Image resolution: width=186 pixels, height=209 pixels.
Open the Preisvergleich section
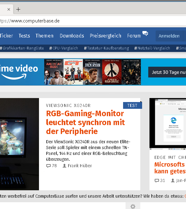click(x=106, y=36)
